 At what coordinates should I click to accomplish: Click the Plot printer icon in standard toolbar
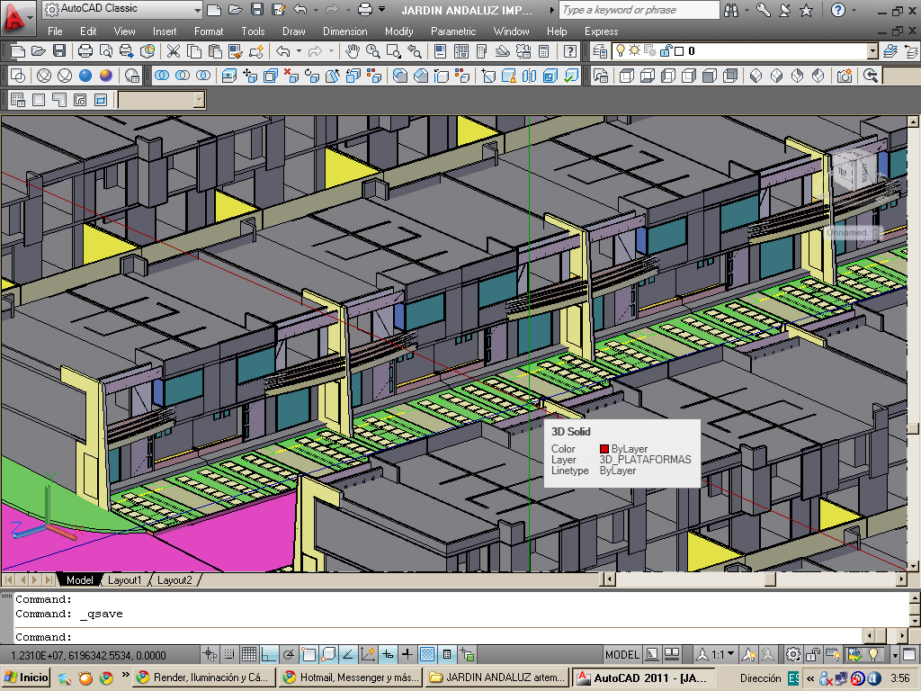(86, 51)
